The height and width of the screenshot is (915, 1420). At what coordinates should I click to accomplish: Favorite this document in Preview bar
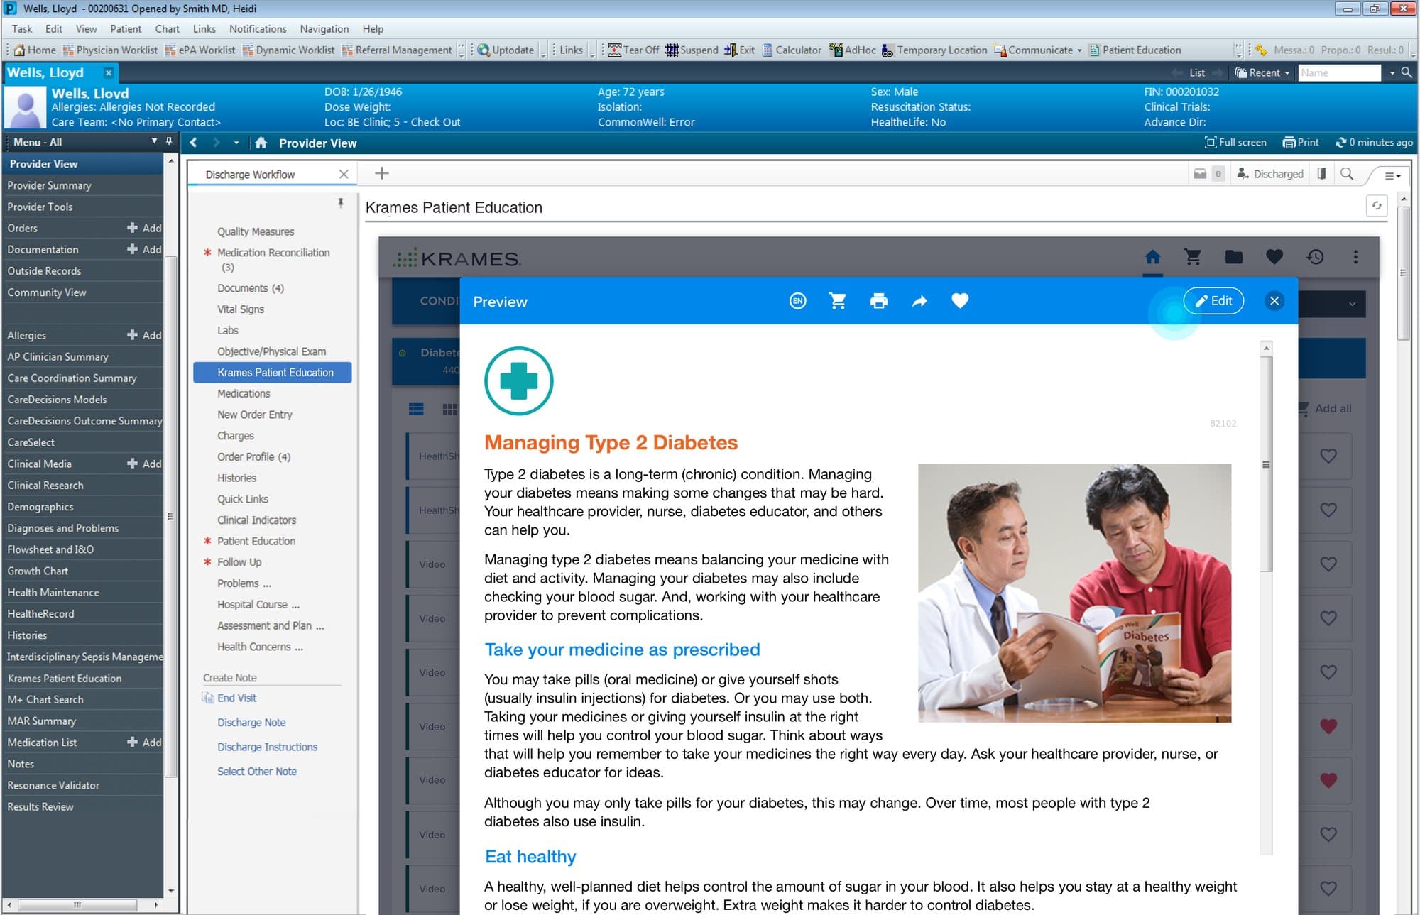(x=960, y=301)
